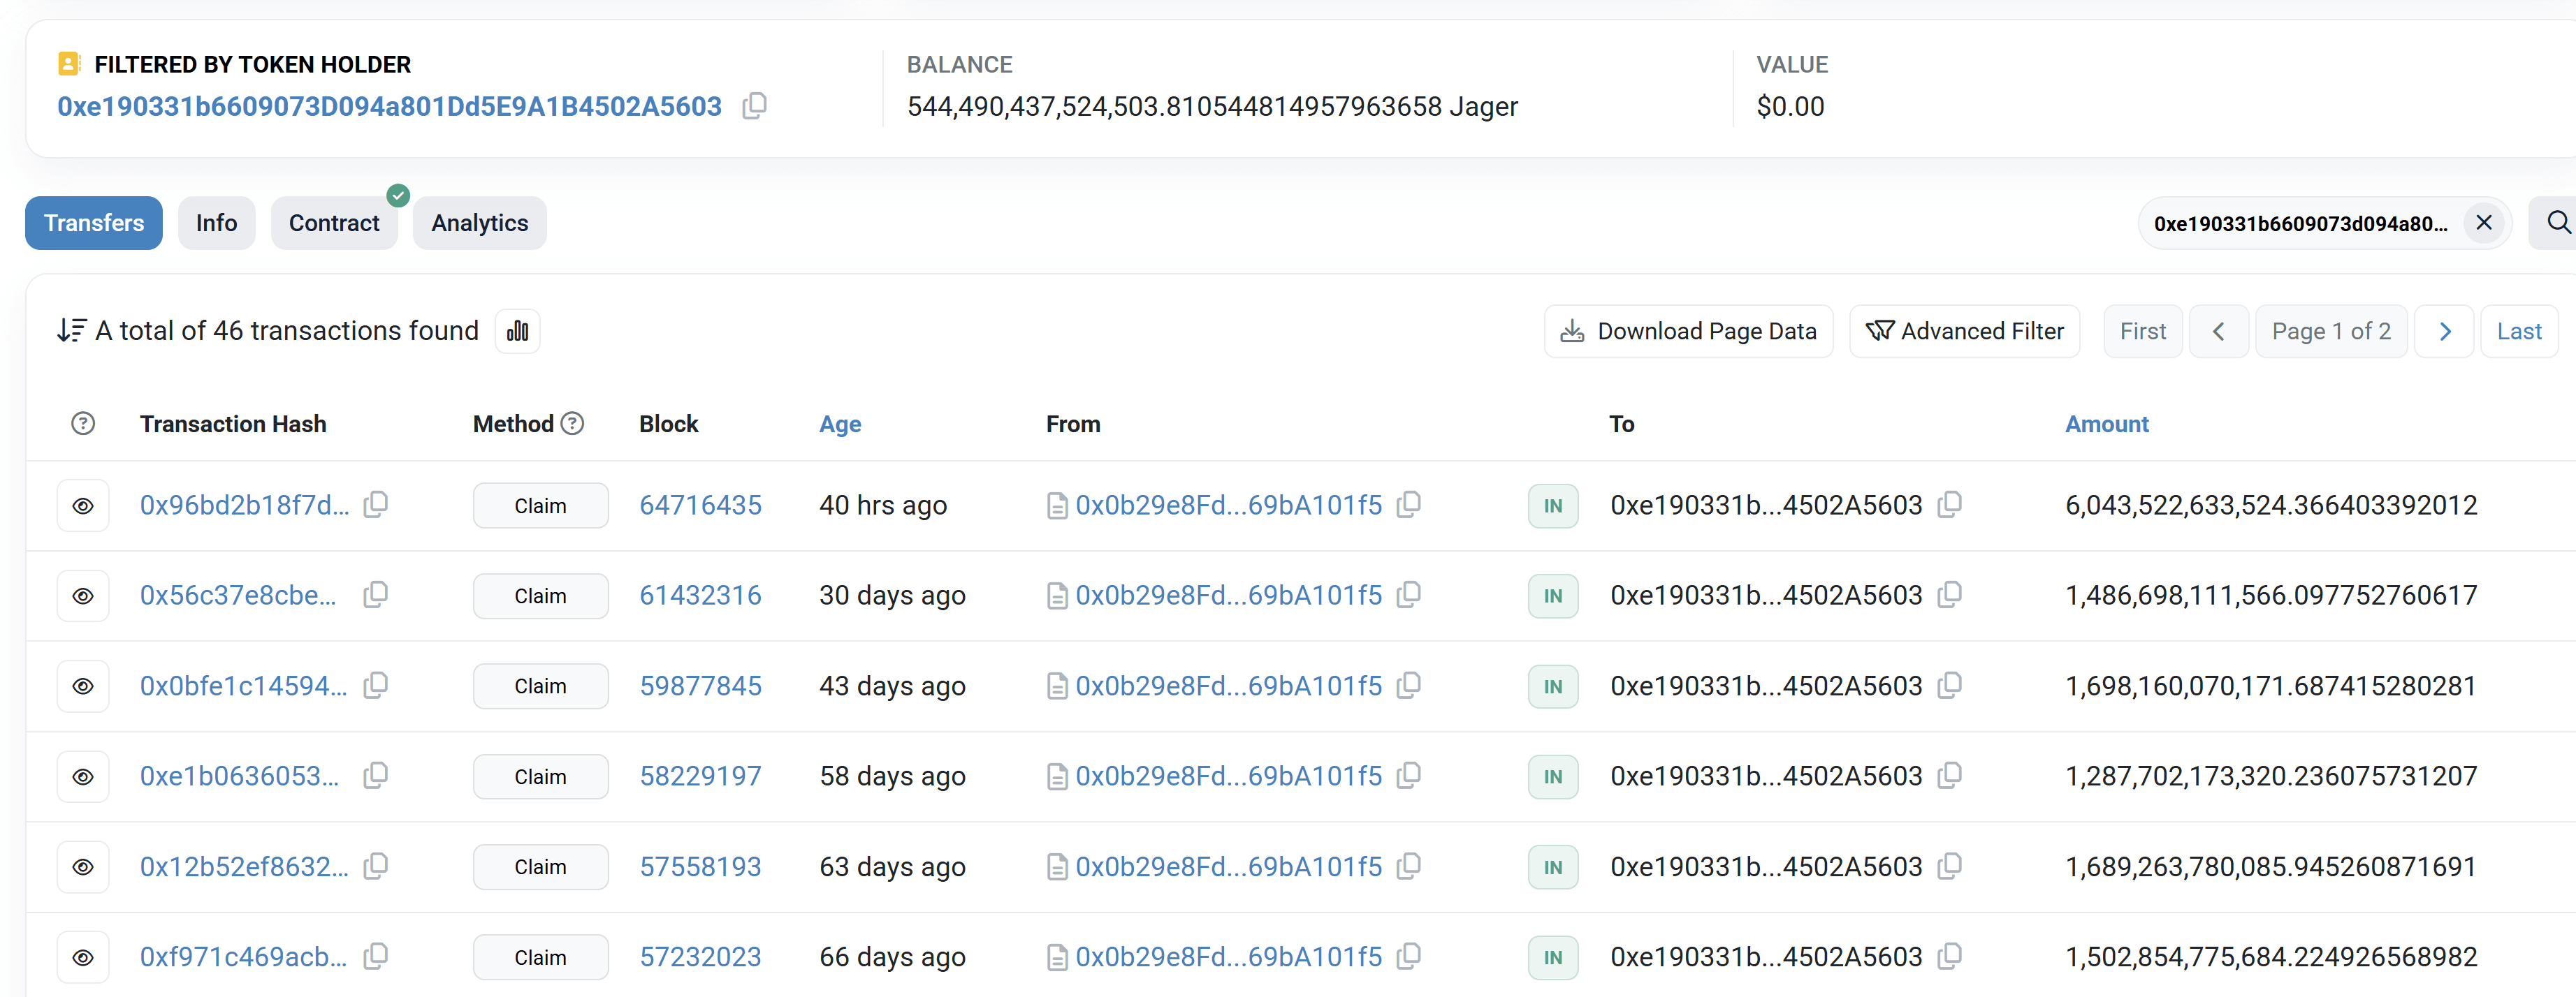The width and height of the screenshot is (2576, 997).
Task: Click the Method column help icon
Action: (573, 424)
